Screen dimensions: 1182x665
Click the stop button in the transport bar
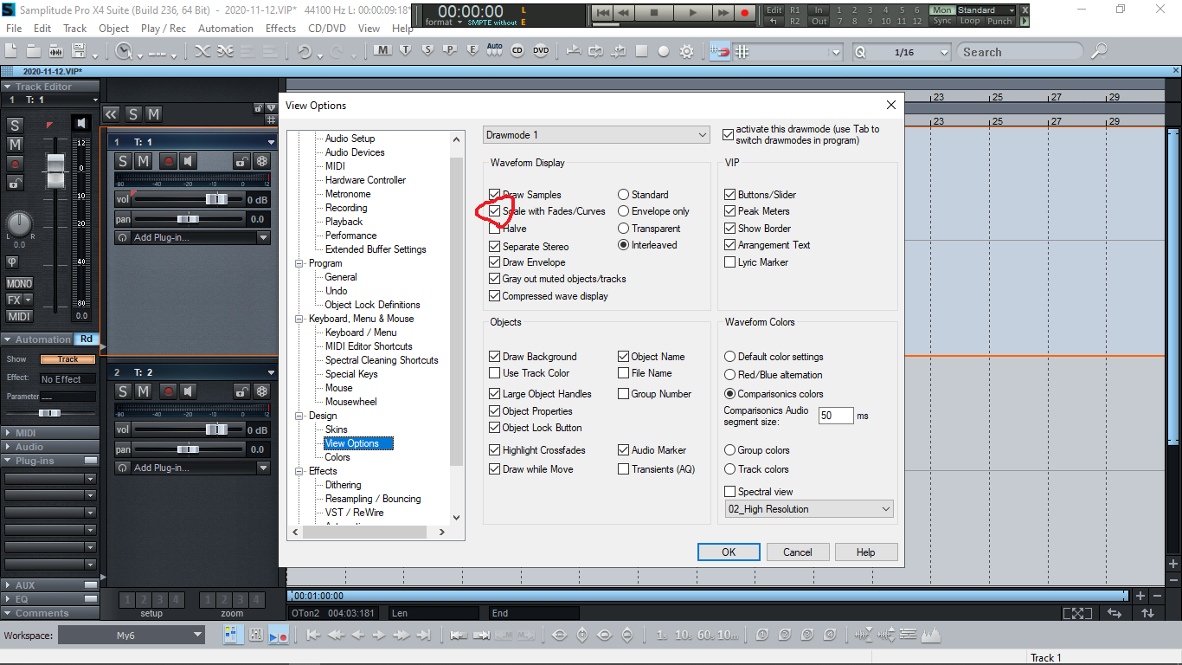pyautogui.click(x=654, y=13)
